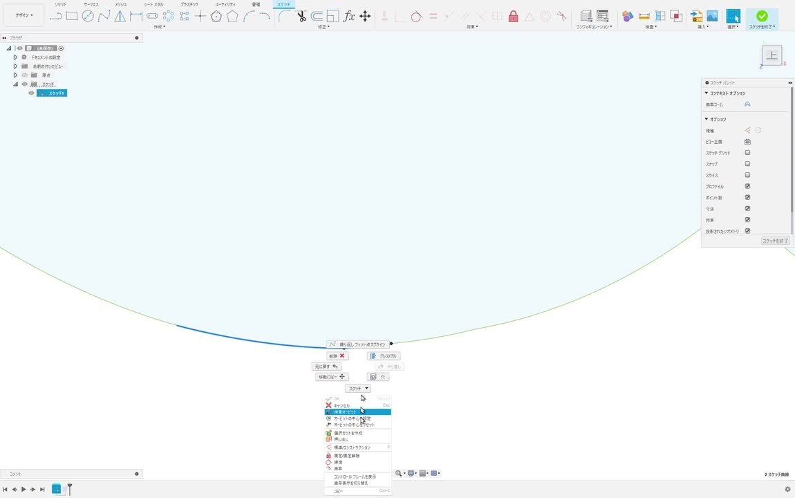
Task: Toggle the Sketch Grid checkbox
Action: [x=747, y=153]
